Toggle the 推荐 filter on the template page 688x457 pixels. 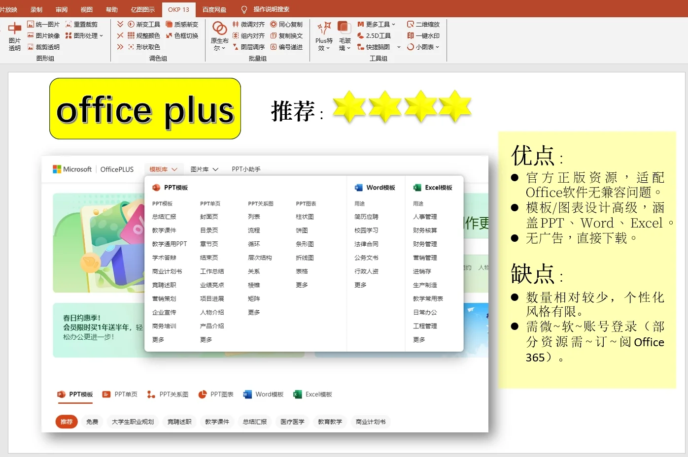point(67,422)
